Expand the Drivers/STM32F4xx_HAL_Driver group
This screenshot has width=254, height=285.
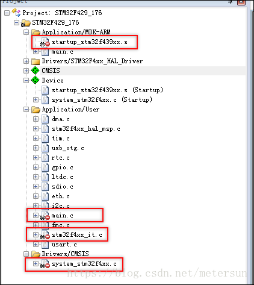(x=26, y=61)
